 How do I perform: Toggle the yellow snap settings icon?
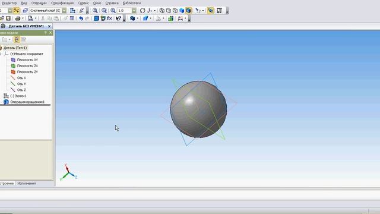coord(16,11)
